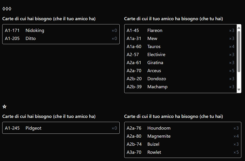Click the three-diamond rarity icon
Screen dimensions: 245x161
click(7, 9)
